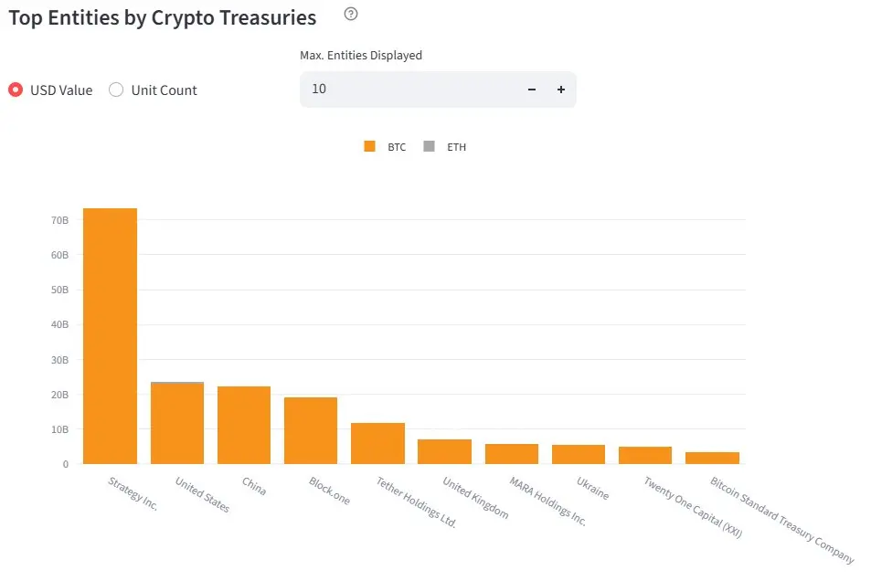871x581 pixels.
Task: Click the Strategy Inc. bar
Action: click(110, 336)
